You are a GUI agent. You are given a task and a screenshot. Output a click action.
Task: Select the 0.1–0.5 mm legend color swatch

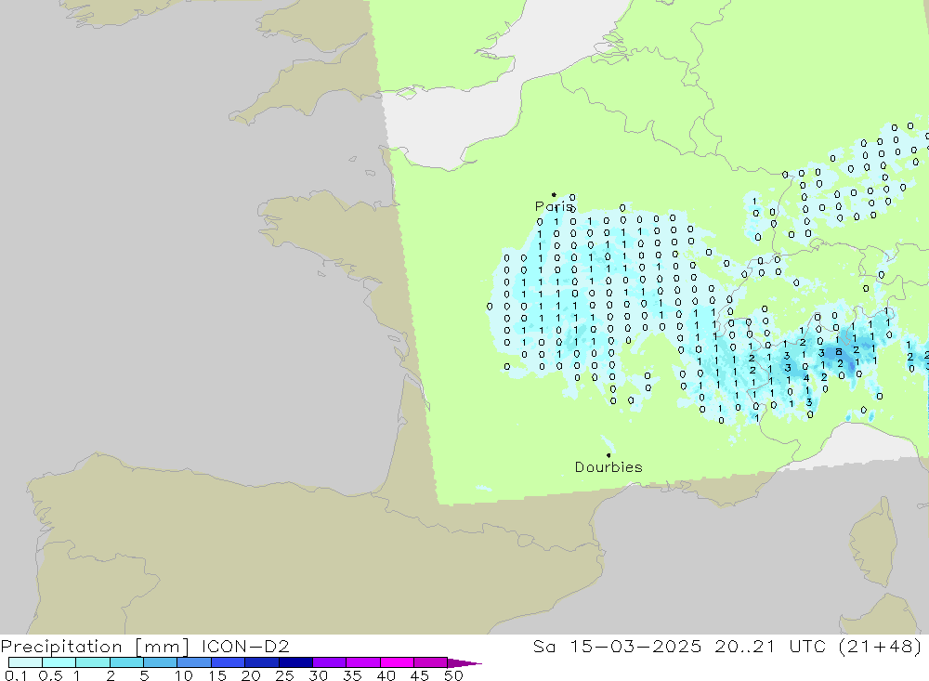point(25,662)
